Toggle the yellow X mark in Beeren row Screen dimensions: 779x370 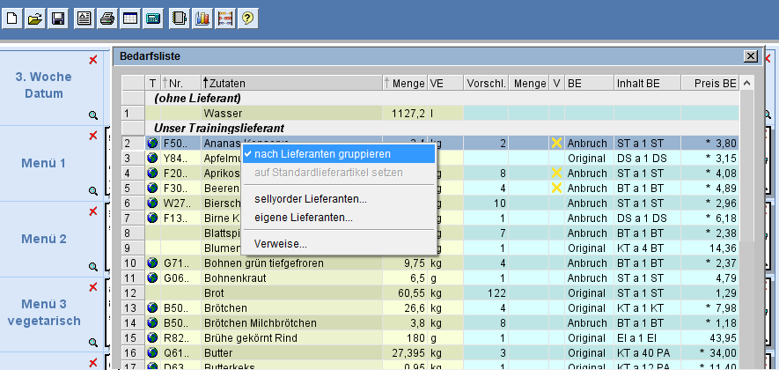[555, 188]
